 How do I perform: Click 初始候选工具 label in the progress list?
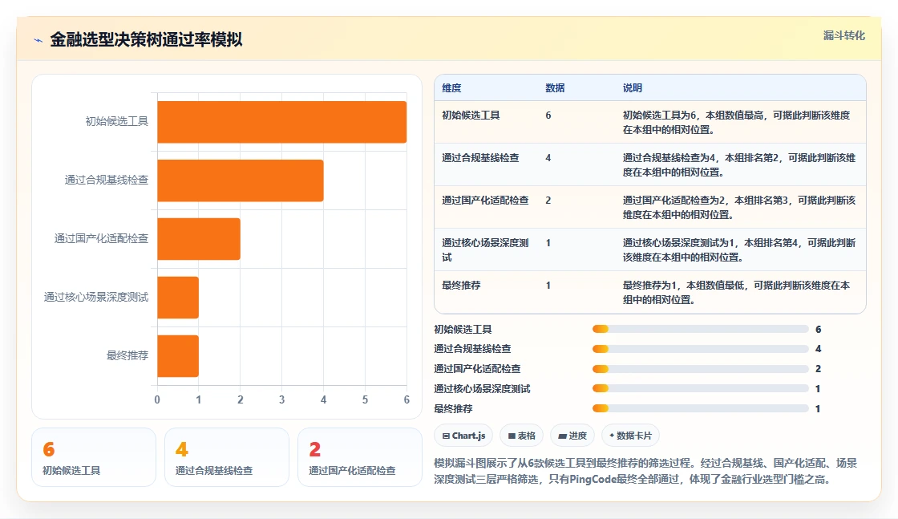463,330
